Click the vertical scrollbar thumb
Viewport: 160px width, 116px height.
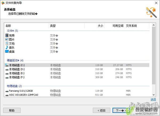154,56
